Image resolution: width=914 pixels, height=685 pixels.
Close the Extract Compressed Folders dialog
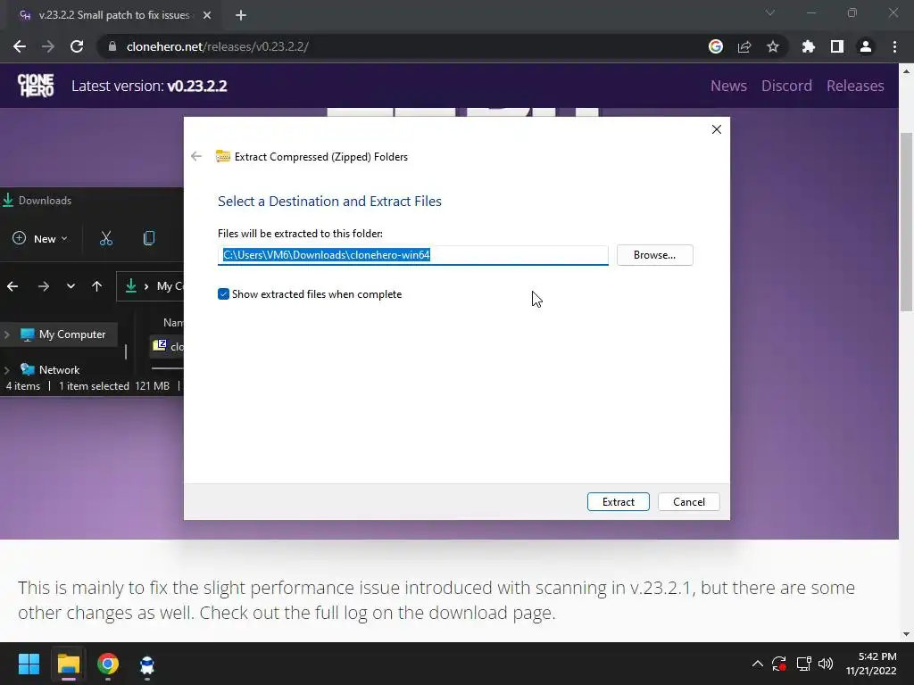coord(717,129)
